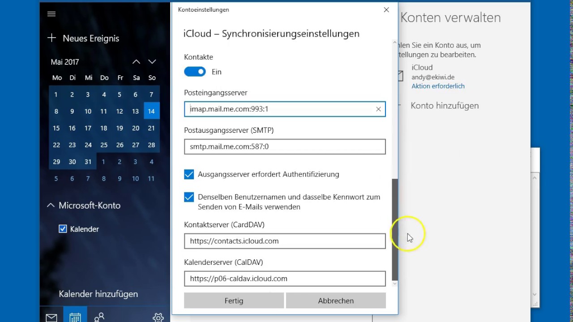The width and height of the screenshot is (573, 322).
Task: Clear the Posteingangsserver field with X
Action: [x=378, y=109]
